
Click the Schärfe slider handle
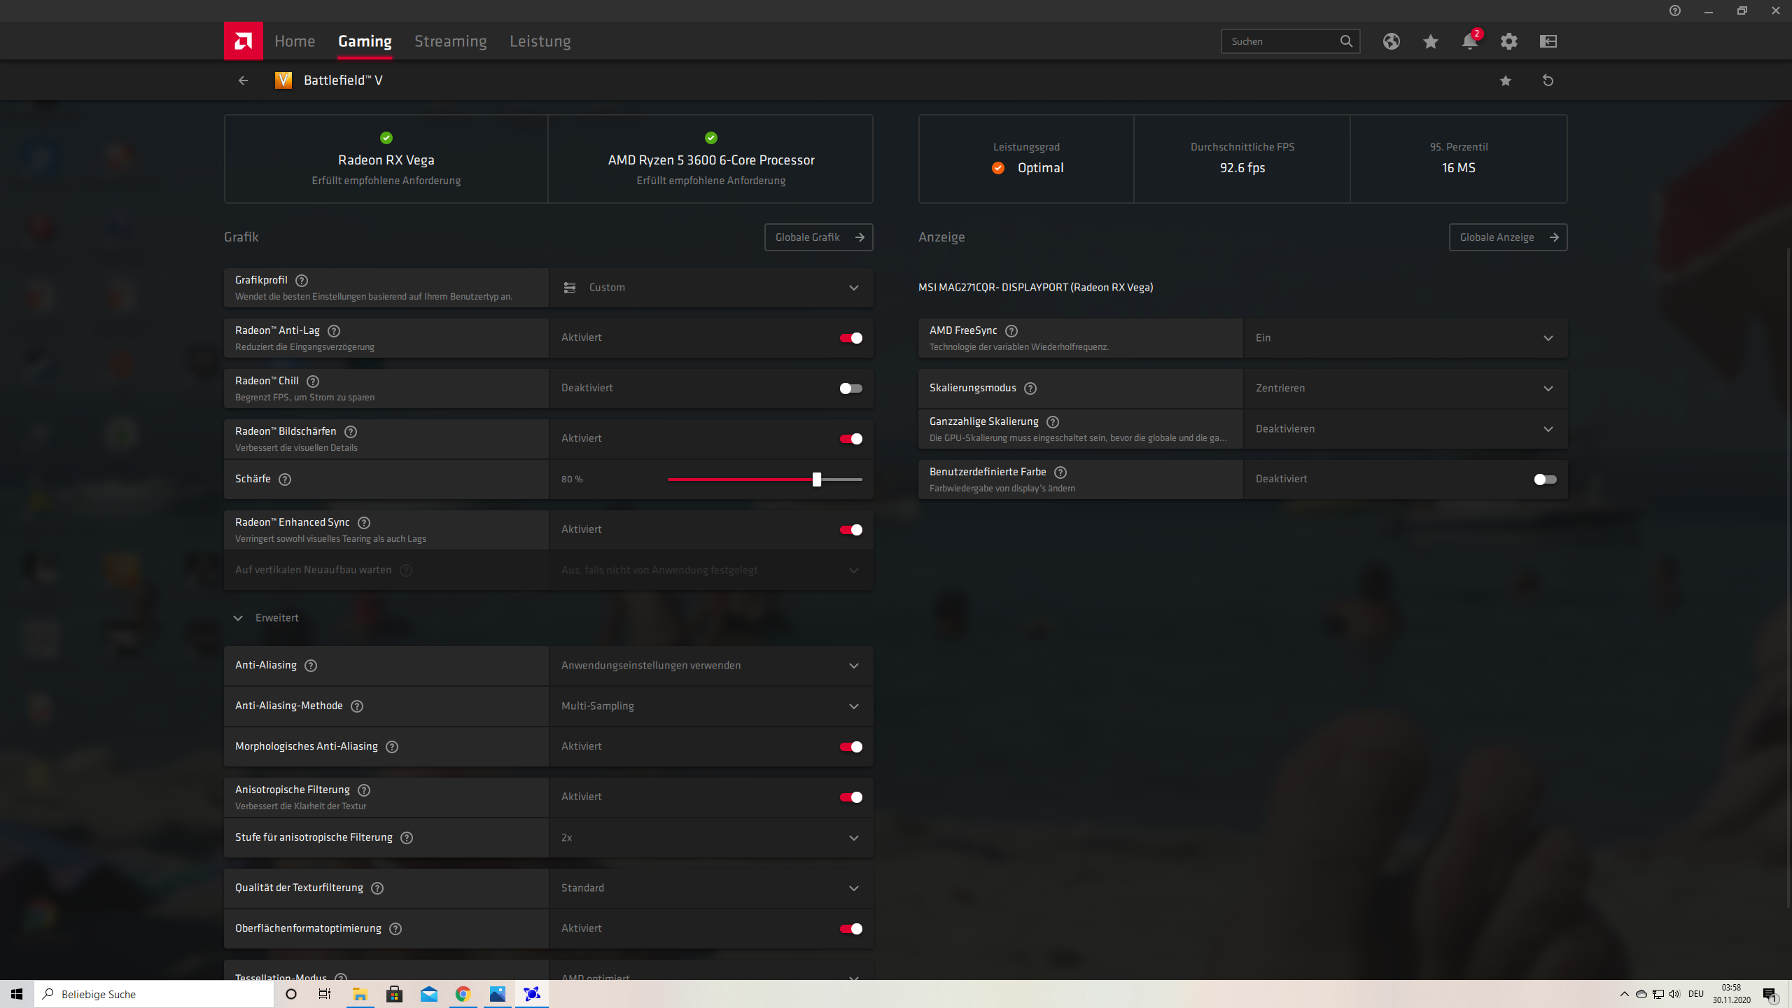coord(816,479)
